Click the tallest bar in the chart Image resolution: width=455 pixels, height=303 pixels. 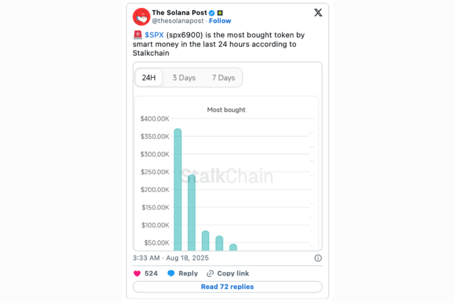tap(177, 190)
